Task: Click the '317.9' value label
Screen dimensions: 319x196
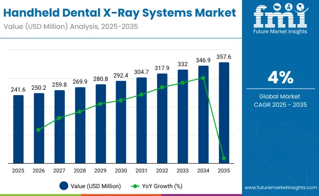Action: coord(162,68)
